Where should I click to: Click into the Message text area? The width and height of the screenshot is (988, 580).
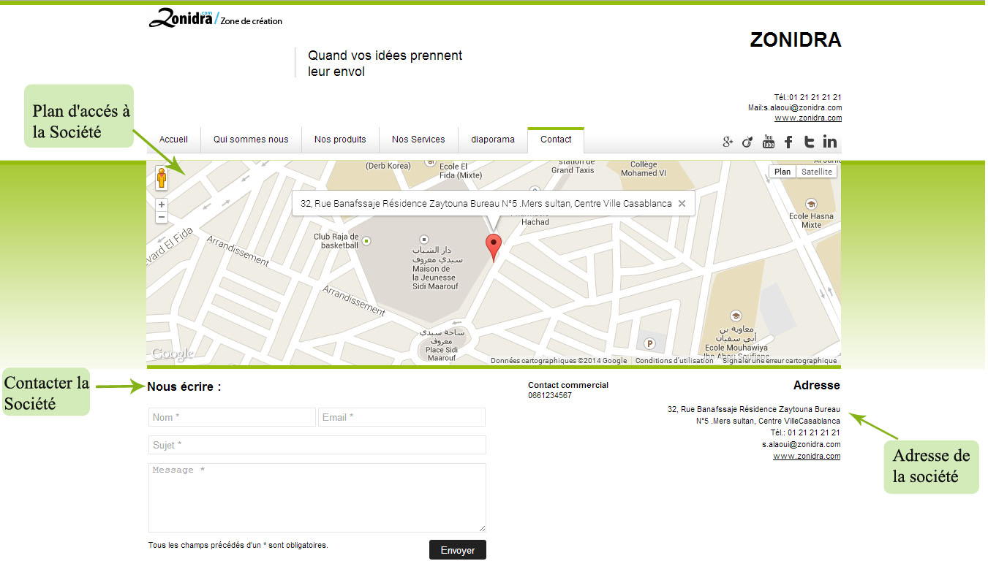pyautogui.click(x=317, y=497)
